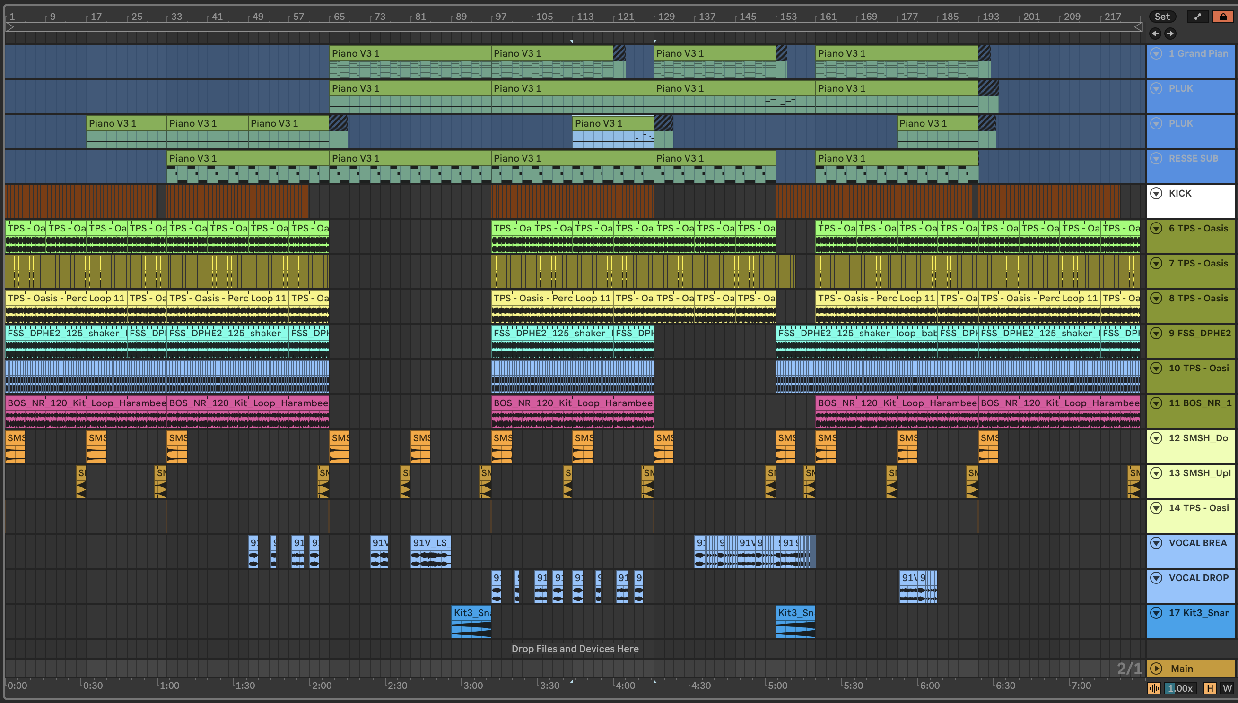Viewport: 1238px width, 703px height.
Task: Unfold the 9 FSS_DPHE2 track
Action: click(1156, 333)
